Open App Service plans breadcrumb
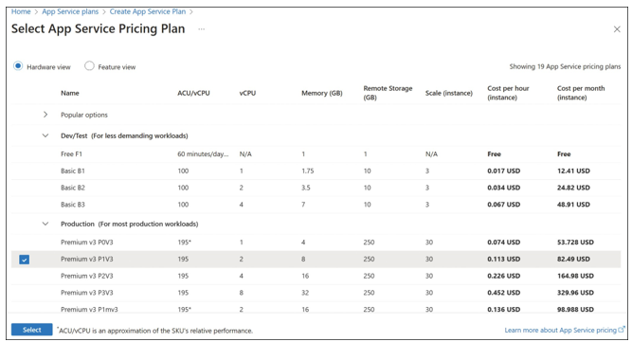632x342 pixels. 70,11
